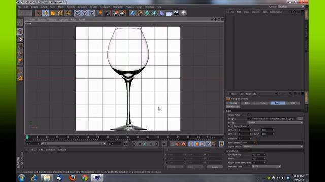The image size is (325, 182).
Task: Click Make Editable icon in left palette
Action: 20,22
